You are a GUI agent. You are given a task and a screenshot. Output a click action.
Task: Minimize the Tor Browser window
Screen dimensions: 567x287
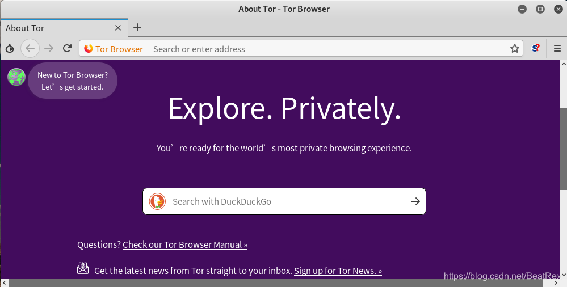coord(522,9)
